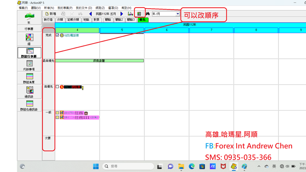
Task: Switch to the 記帳分類 tab
Action: 73,20
